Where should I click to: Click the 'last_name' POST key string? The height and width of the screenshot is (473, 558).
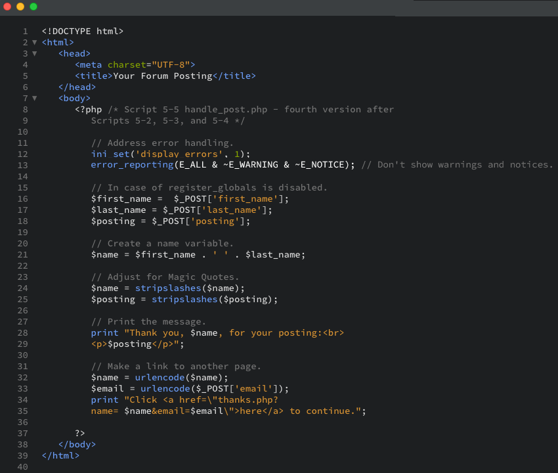(x=231, y=210)
